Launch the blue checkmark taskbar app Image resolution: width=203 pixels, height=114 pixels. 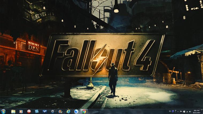pyautogui.click(x=45, y=111)
